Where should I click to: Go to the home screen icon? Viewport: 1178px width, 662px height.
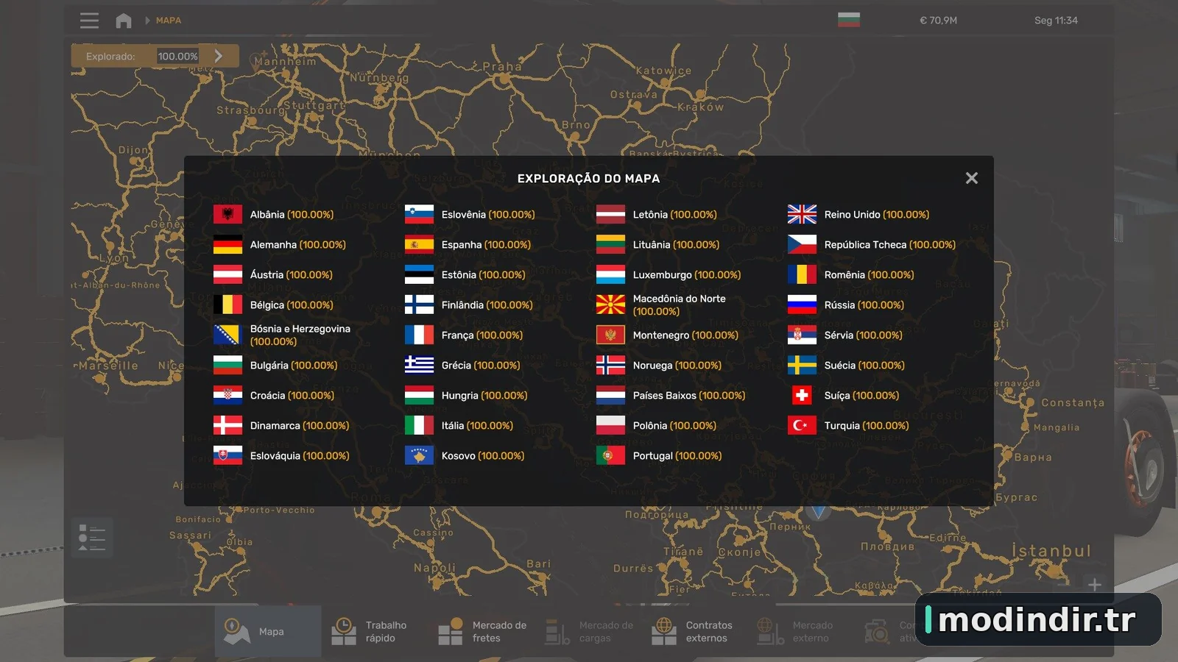pyautogui.click(x=124, y=21)
